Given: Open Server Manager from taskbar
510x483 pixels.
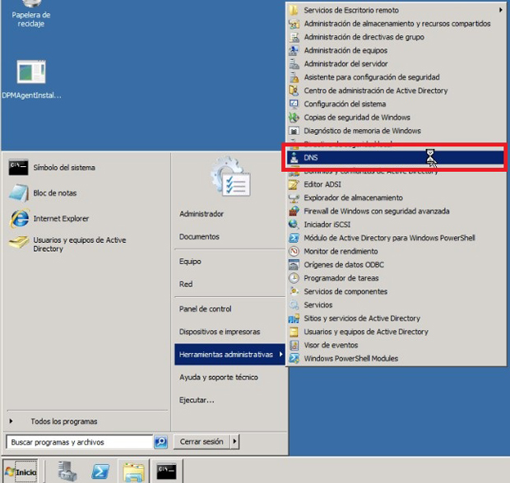Looking at the screenshot, I should click(67, 471).
